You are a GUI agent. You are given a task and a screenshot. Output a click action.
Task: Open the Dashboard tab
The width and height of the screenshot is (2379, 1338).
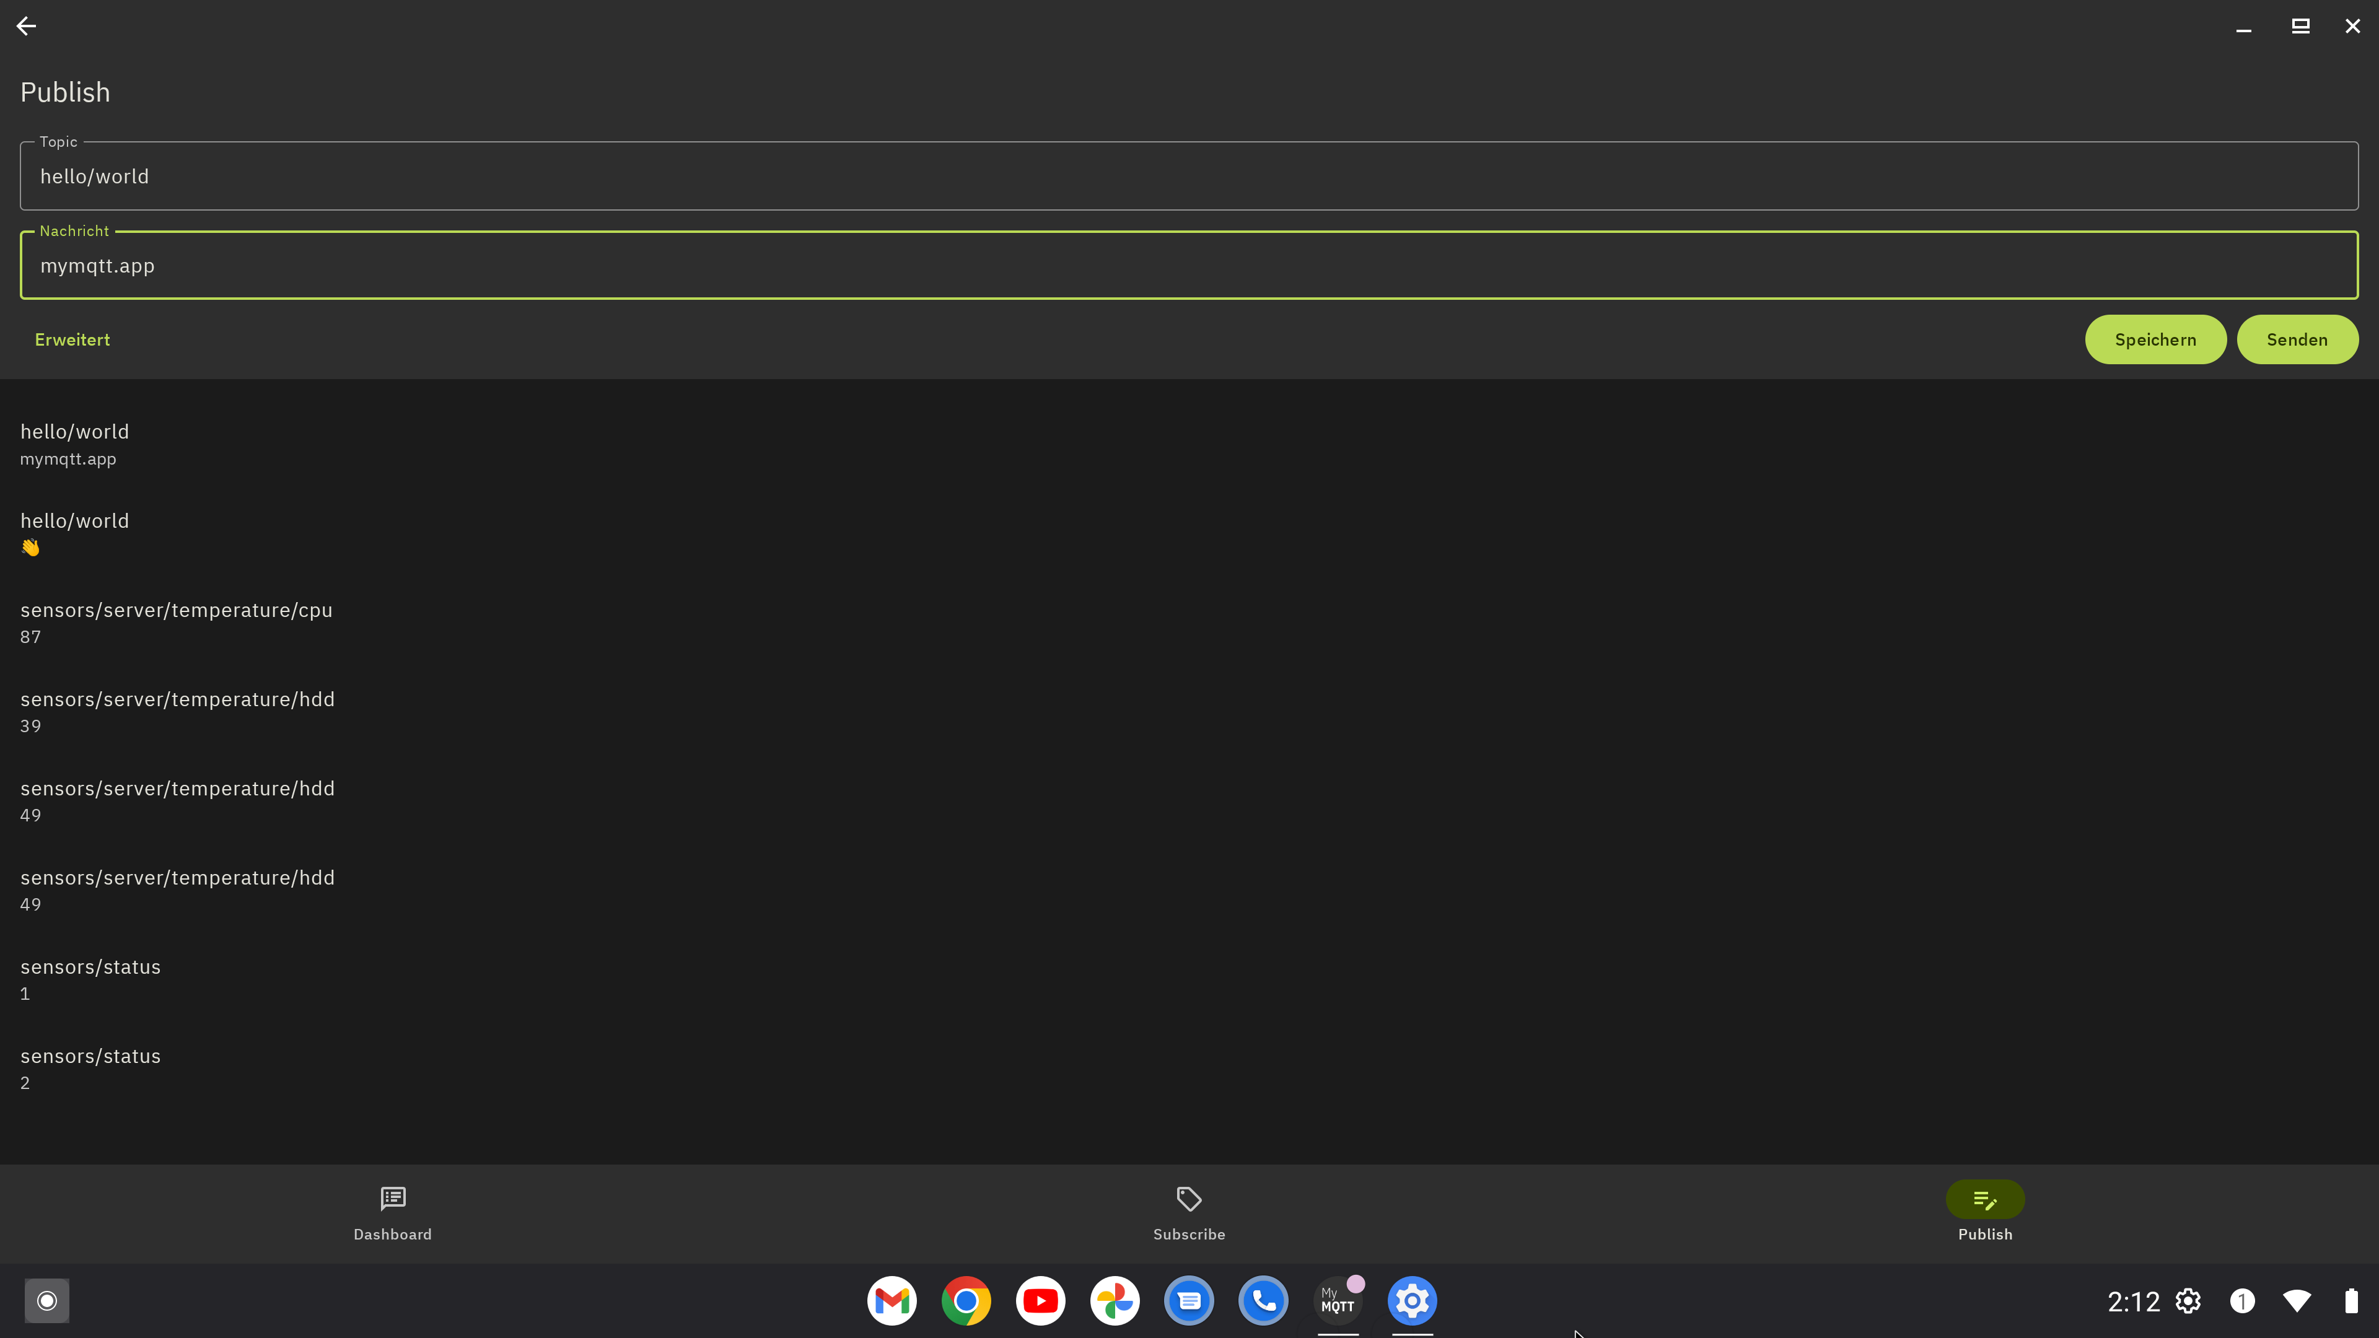coord(393,1213)
